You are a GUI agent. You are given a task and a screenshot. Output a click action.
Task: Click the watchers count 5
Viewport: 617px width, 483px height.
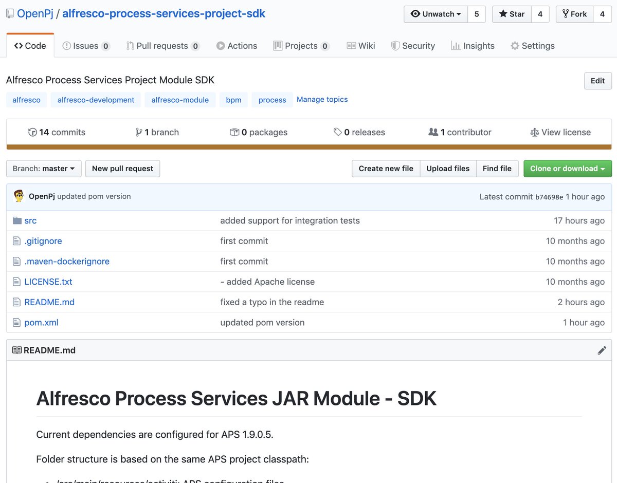point(477,14)
